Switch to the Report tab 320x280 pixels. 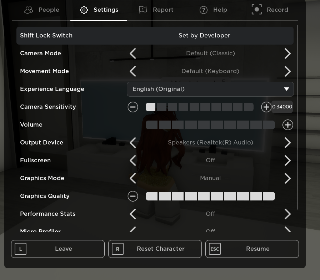(x=156, y=10)
